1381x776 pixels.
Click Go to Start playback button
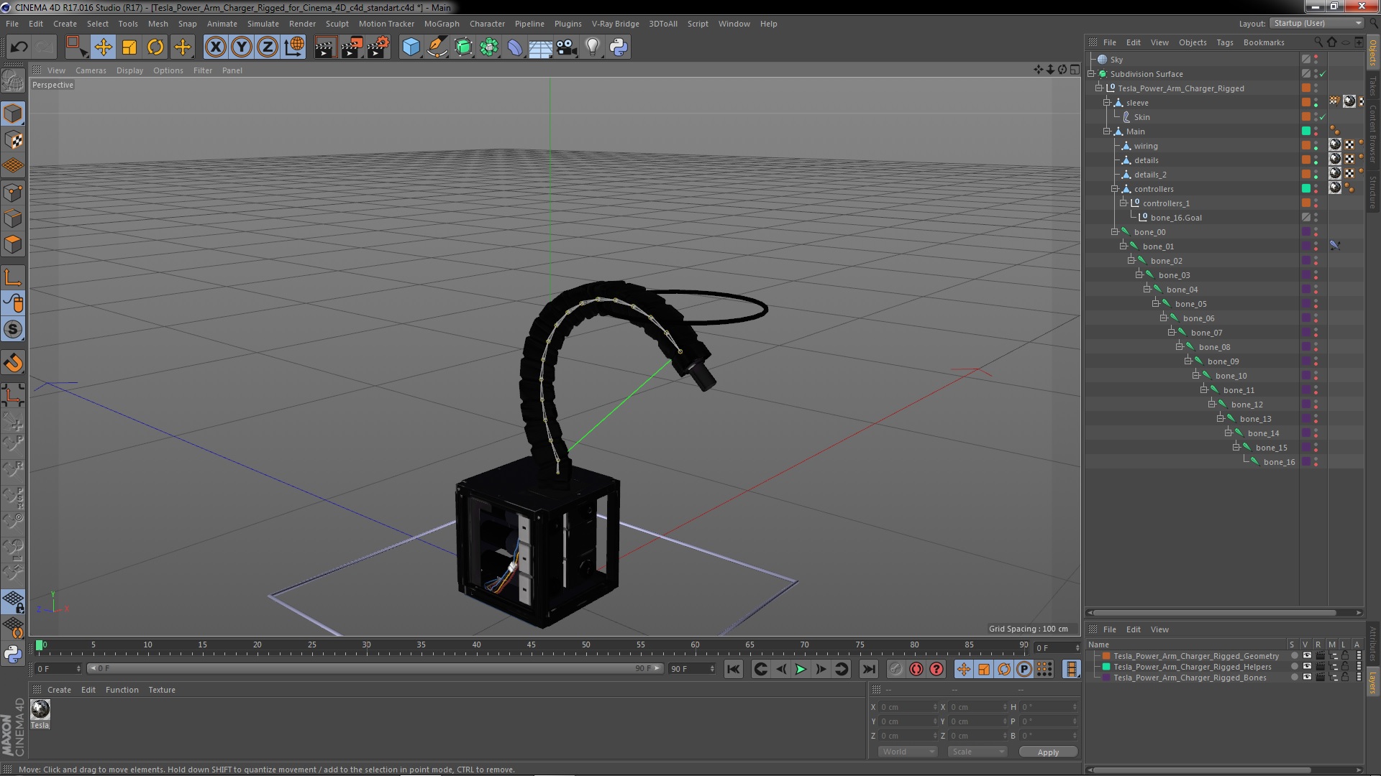click(x=733, y=669)
